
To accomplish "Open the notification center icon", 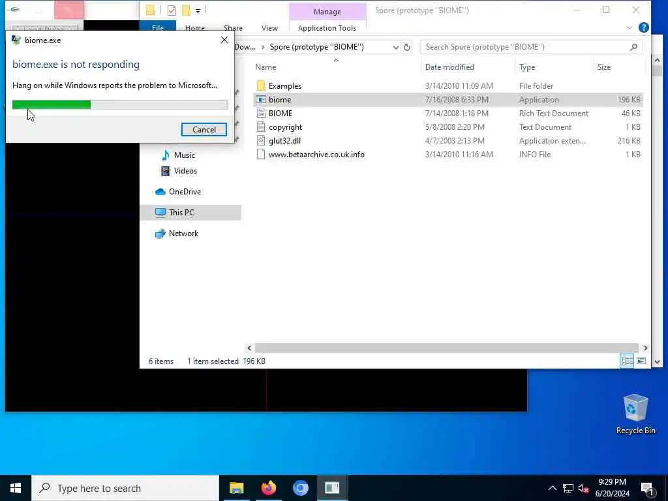I will point(646,488).
